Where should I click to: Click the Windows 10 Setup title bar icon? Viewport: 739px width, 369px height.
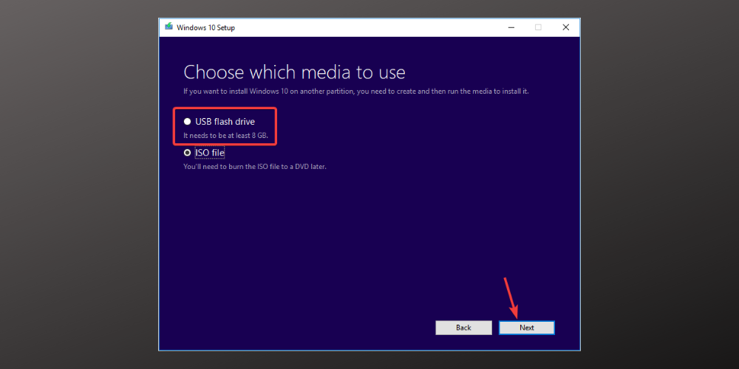coord(168,27)
